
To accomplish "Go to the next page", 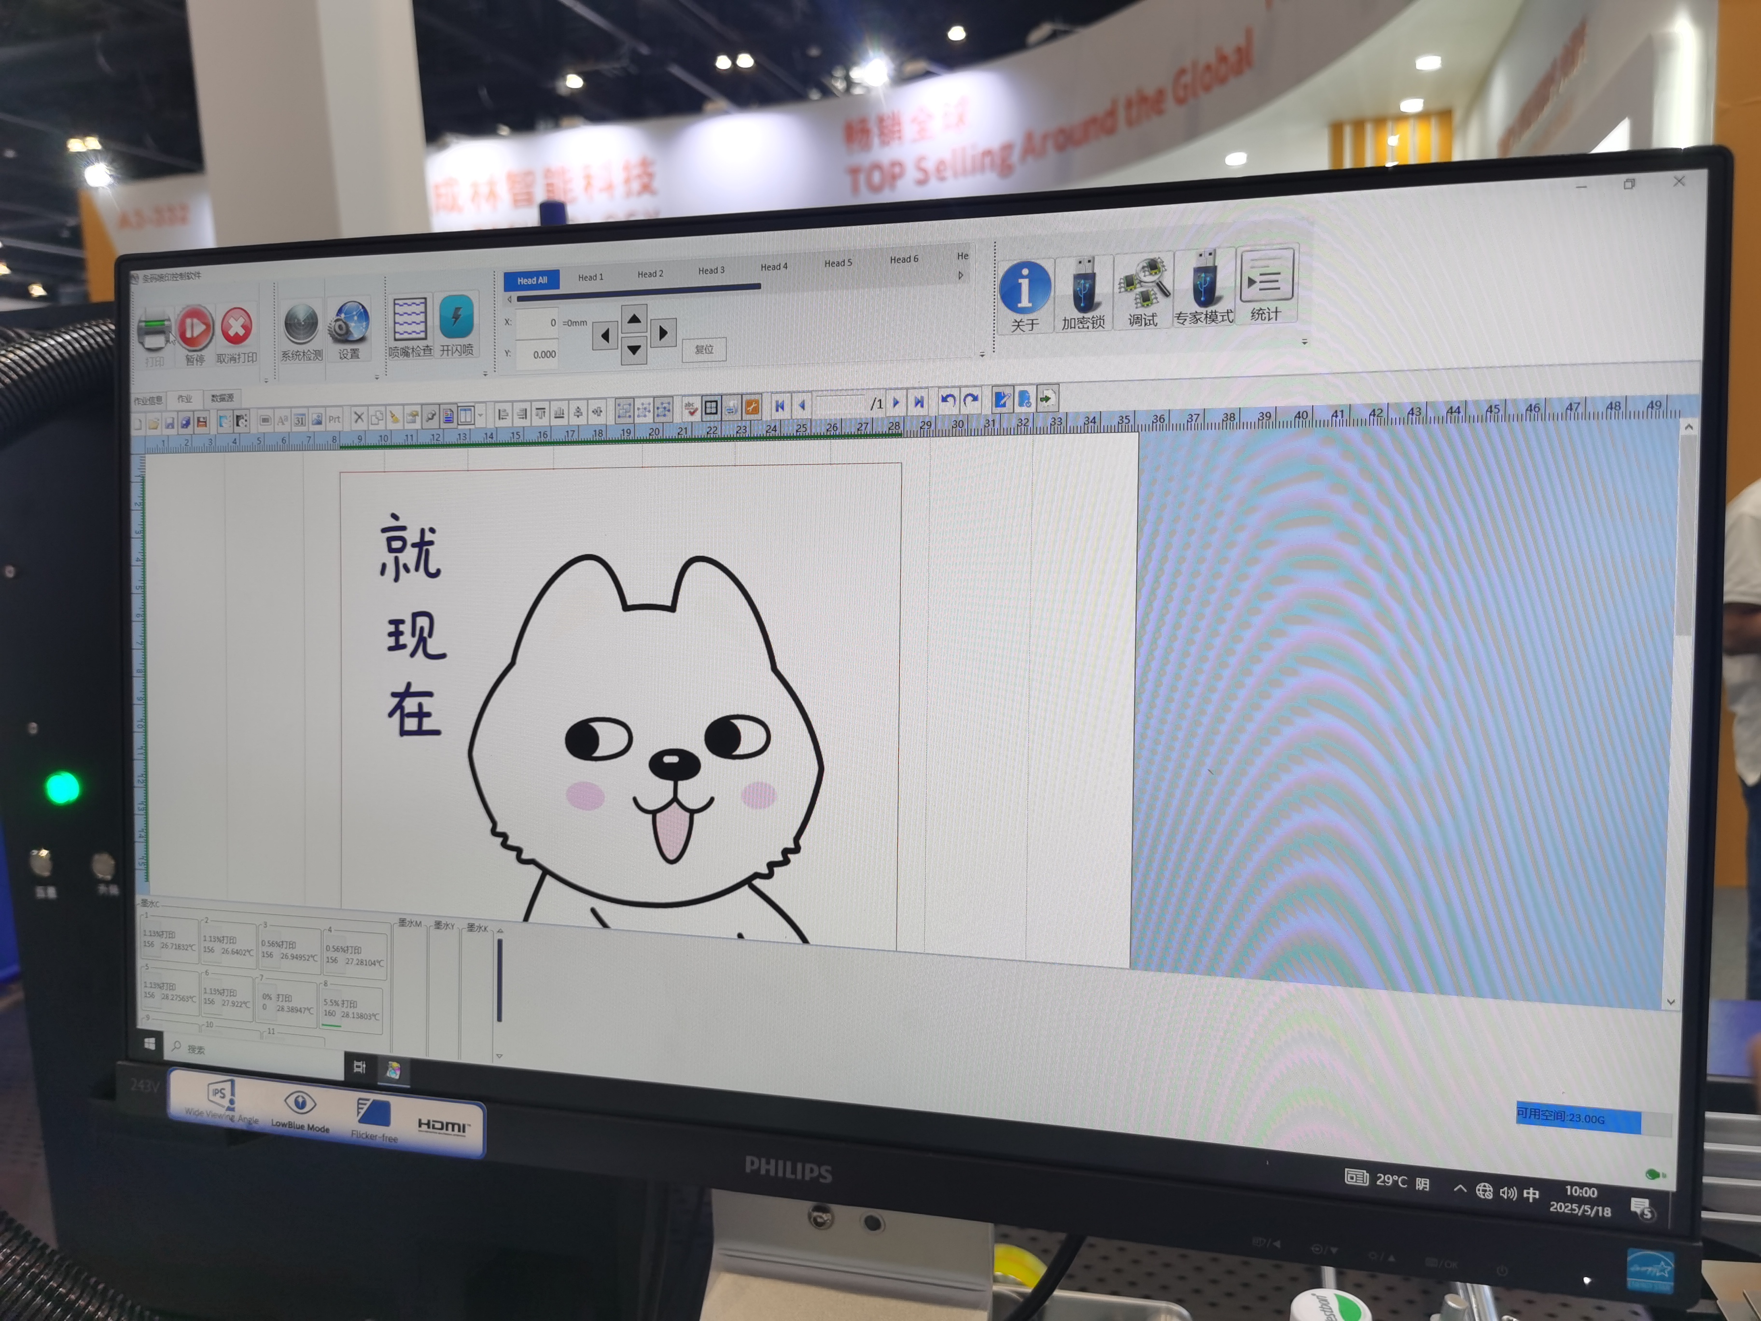I will click(x=896, y=402).
